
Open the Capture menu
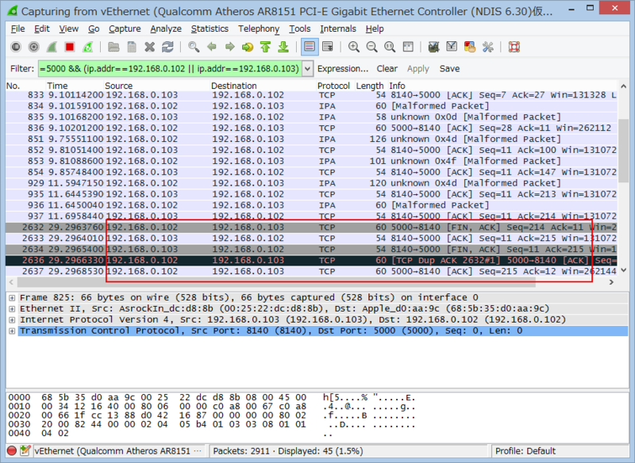[125, 29]
